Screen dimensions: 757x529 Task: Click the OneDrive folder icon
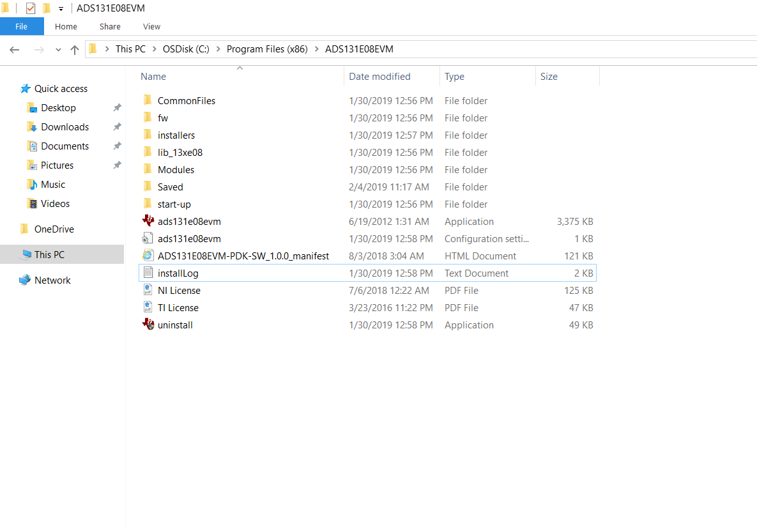tap(24, 229)
